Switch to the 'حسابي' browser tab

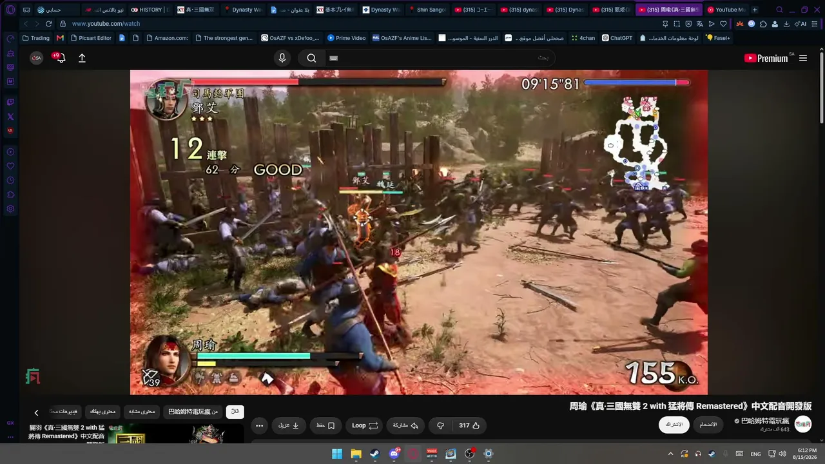pos(57,10)
